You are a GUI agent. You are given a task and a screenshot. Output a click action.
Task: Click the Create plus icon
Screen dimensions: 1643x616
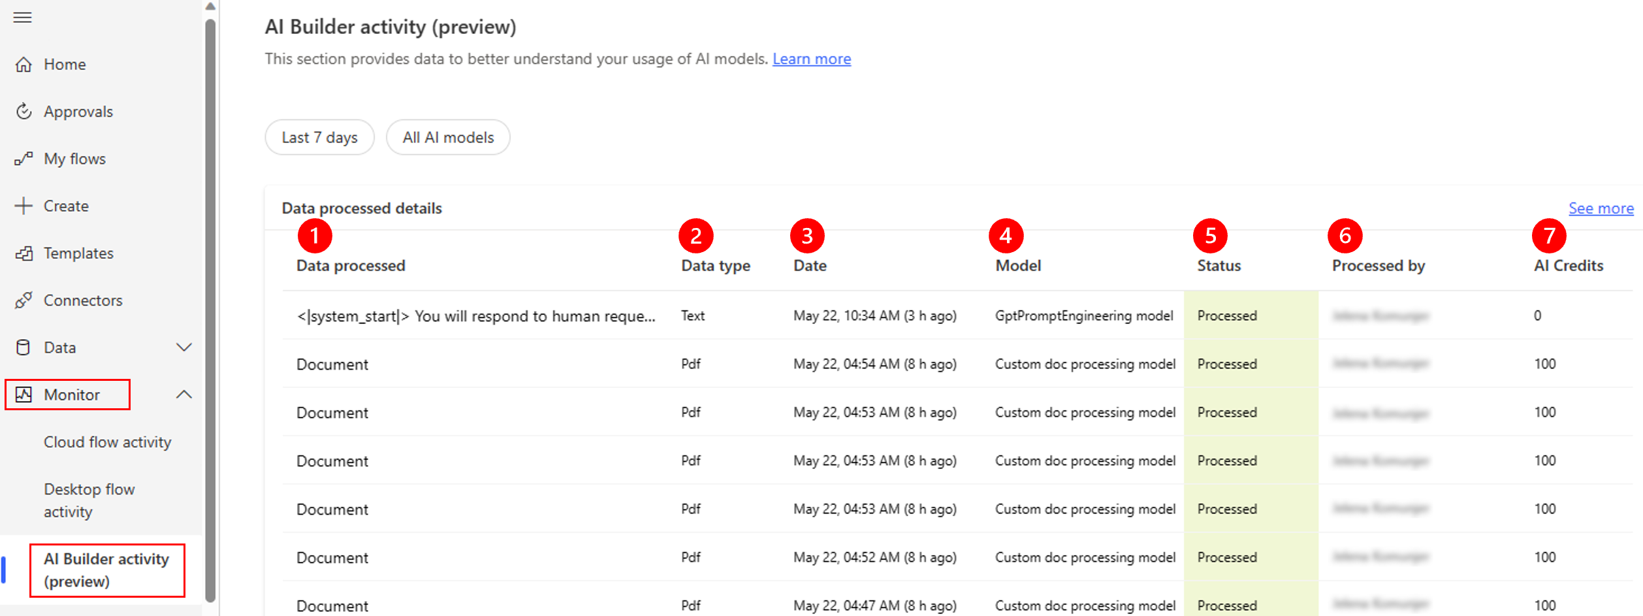coord(24,206)
